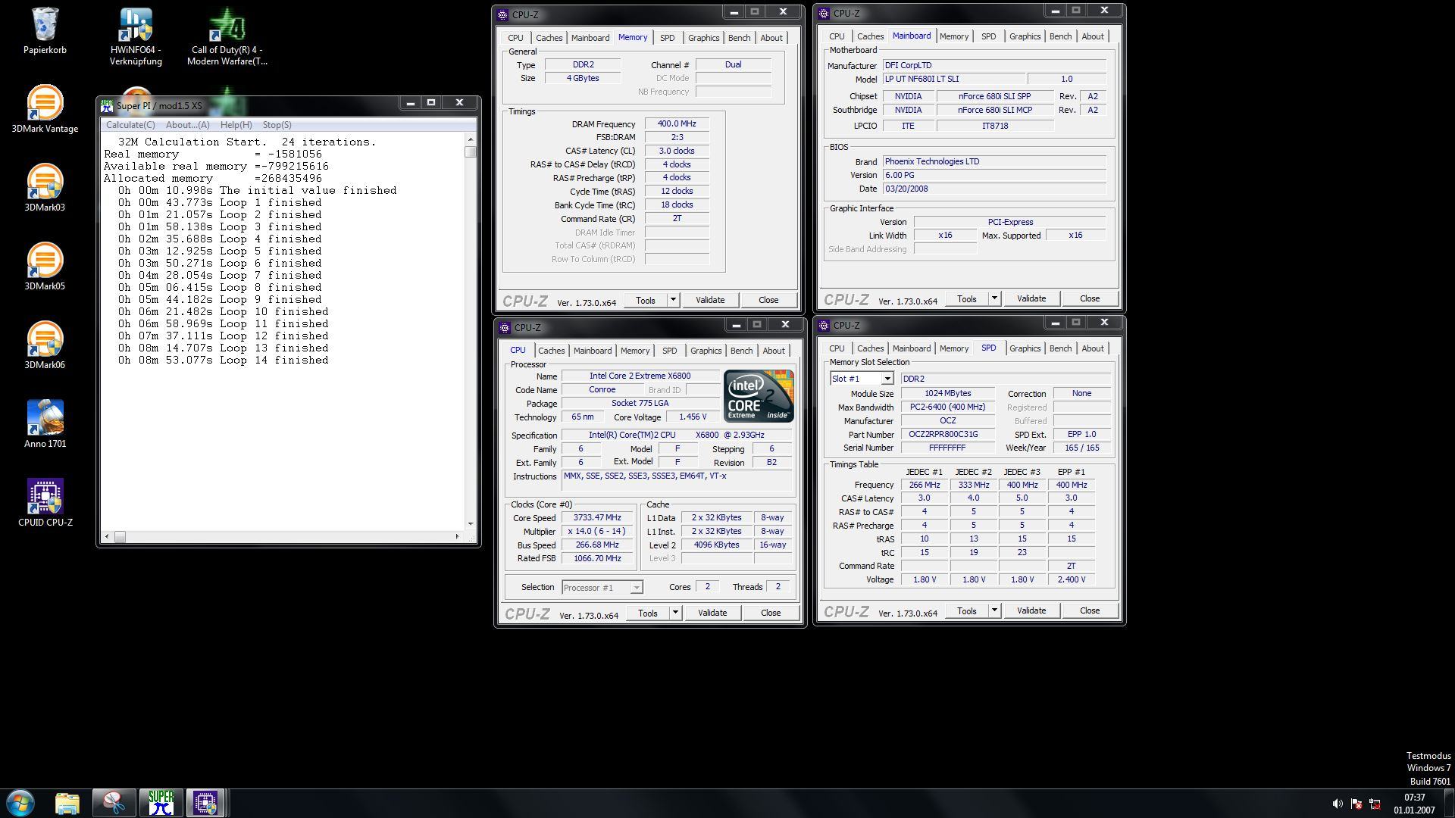Viewport: 1455px width, 818px height.
Task: Switch to Caches tab in CPU window
Action: 551,351
